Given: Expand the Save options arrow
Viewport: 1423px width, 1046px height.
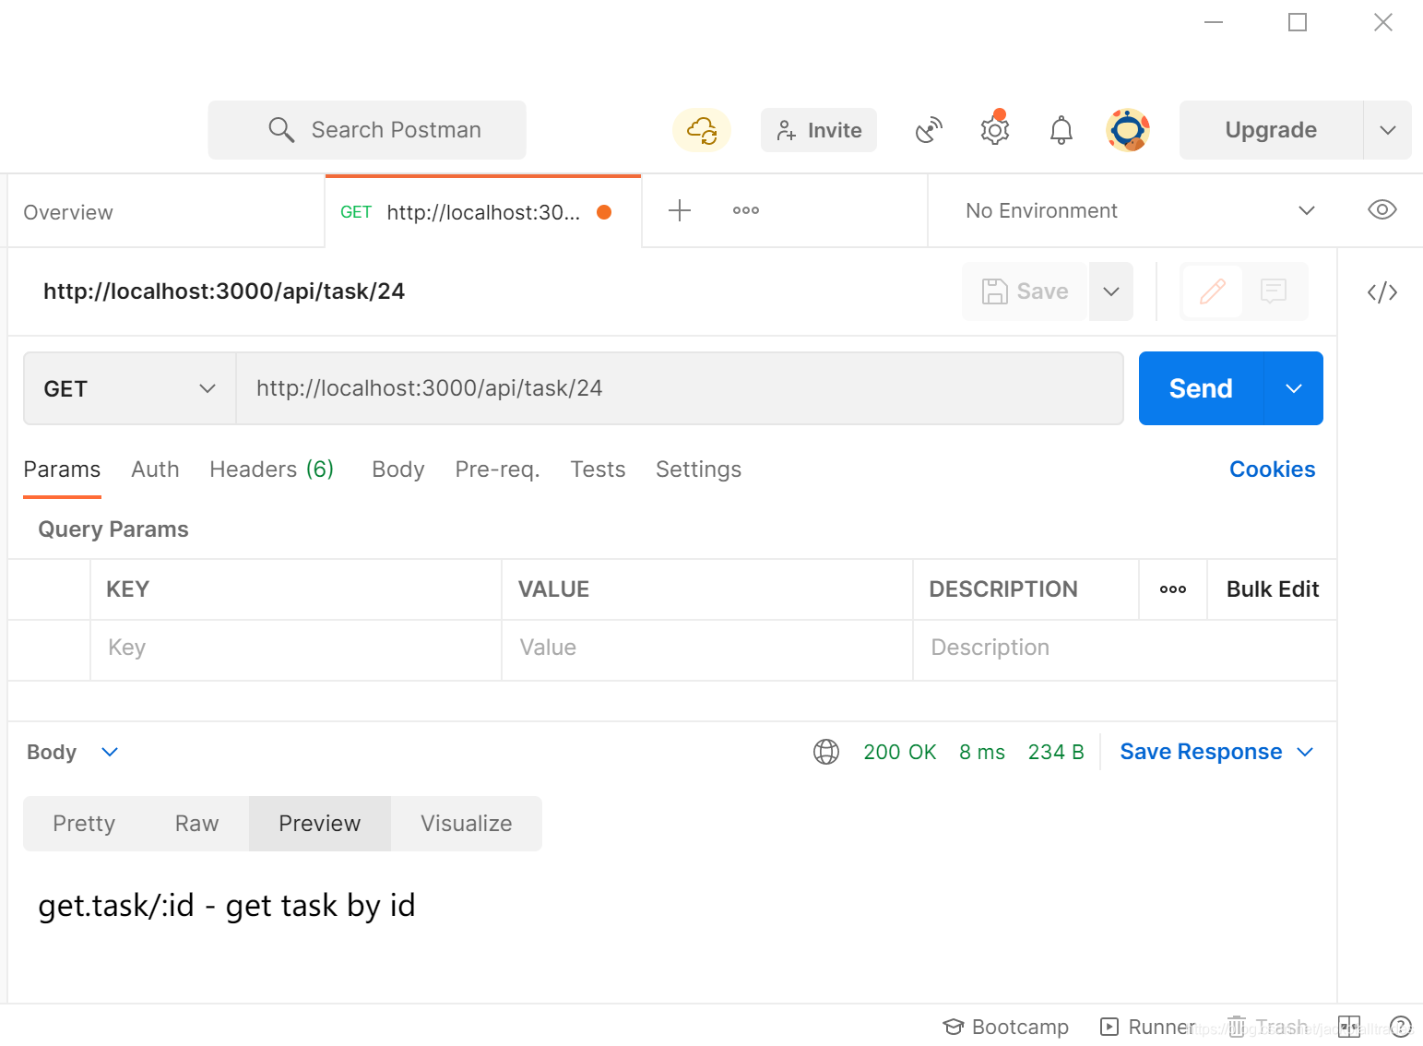Looking at the screenshot, I should [x=1111, y=291].
